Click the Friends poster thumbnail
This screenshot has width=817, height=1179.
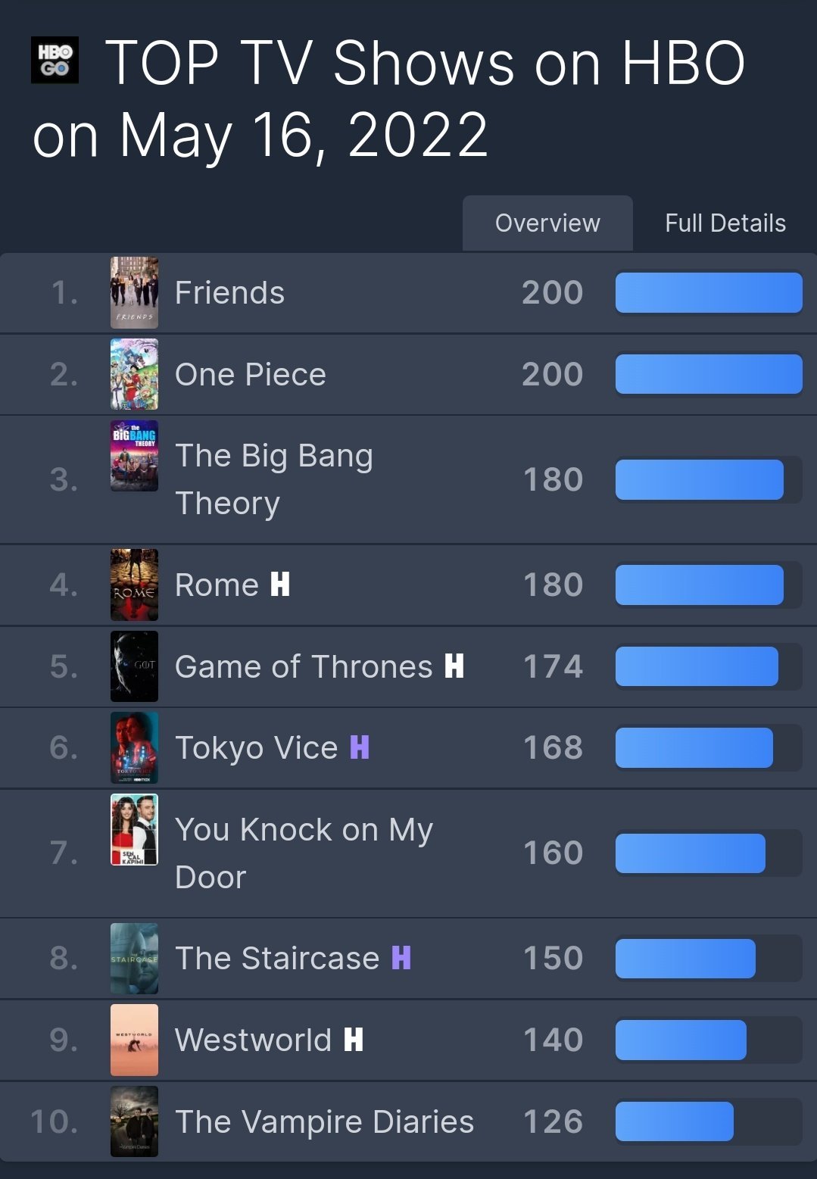[x=134, y=293]
